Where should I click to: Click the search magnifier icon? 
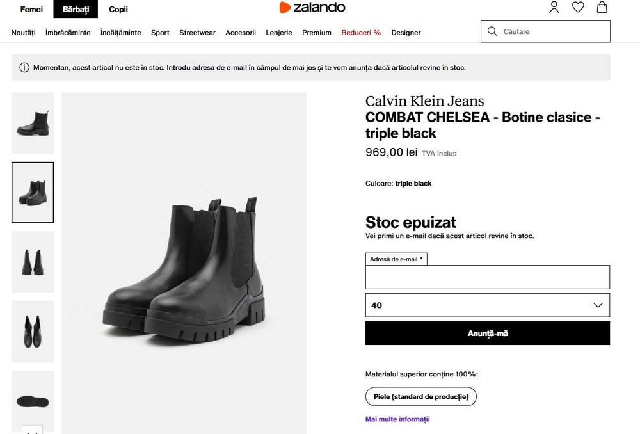492,31
